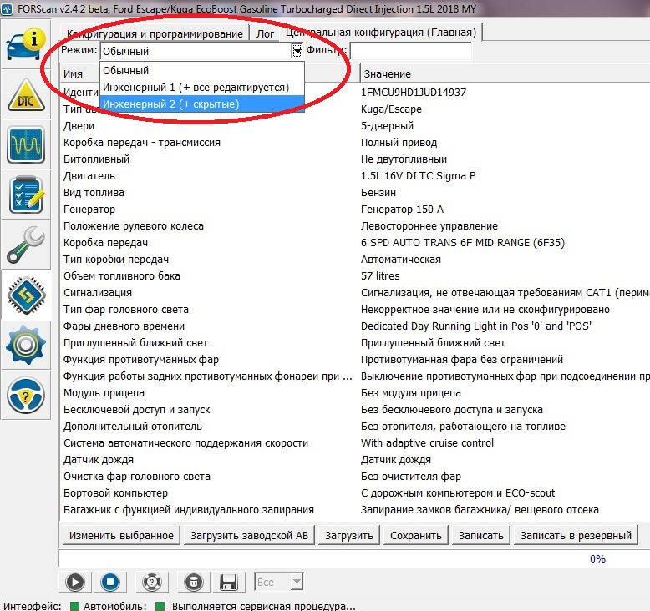
Task: Open the Режим mode dropdown arrow
Action: (297, 51)
